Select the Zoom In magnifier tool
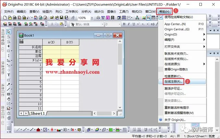The width and height of the screenshot is (220, 139). (x=9, y=37)
